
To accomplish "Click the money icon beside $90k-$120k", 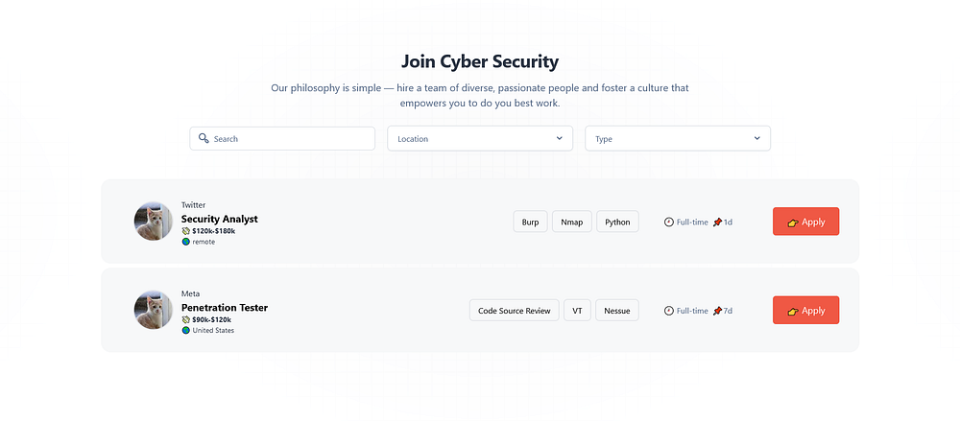I will point(186,319).
